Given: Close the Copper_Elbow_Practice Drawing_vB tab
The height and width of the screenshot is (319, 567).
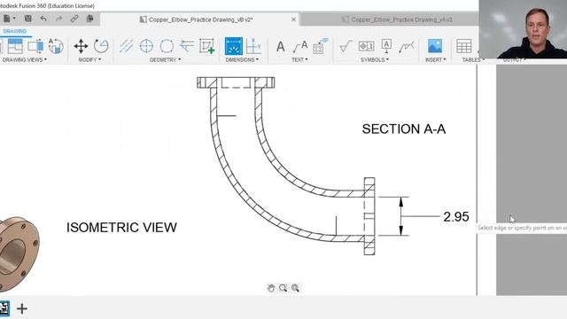Looking at the screenshot, I should [x=293, y=19].
